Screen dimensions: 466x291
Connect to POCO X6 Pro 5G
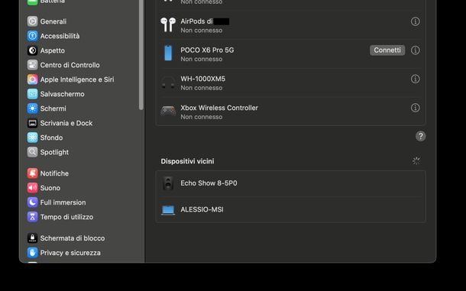coord(387,50)
